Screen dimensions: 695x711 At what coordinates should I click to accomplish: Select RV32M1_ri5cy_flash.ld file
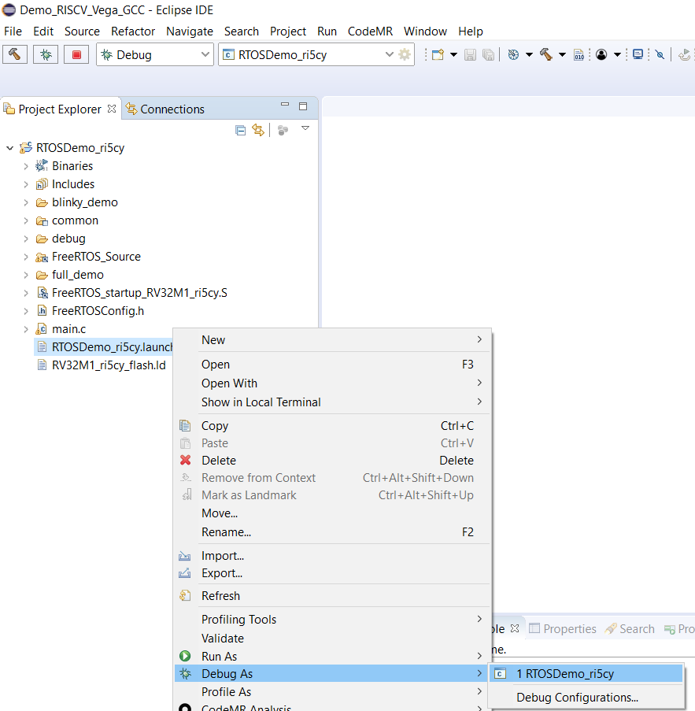(109, 365)
